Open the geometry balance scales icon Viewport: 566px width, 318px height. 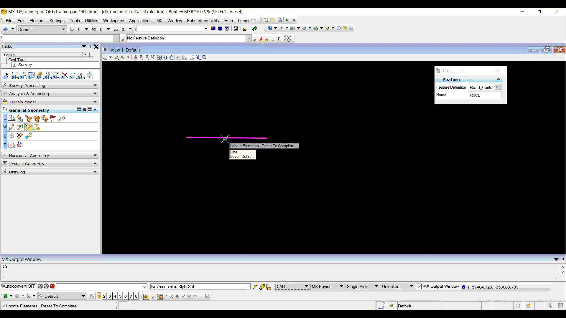(12, 118)
